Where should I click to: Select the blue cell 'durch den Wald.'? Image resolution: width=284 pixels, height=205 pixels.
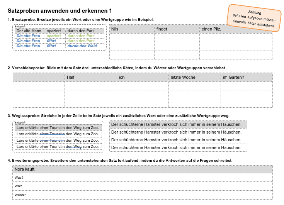pos(85,46)
